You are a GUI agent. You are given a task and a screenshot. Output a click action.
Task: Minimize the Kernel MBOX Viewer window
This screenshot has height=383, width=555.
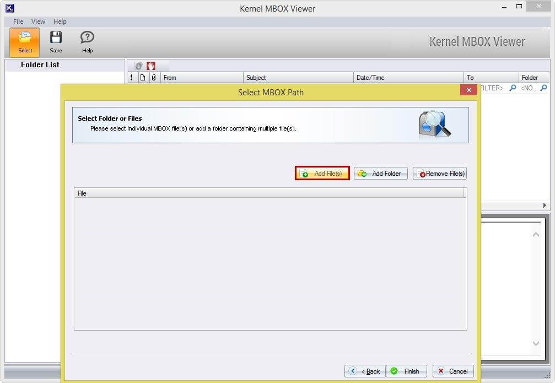coord(504,7)
